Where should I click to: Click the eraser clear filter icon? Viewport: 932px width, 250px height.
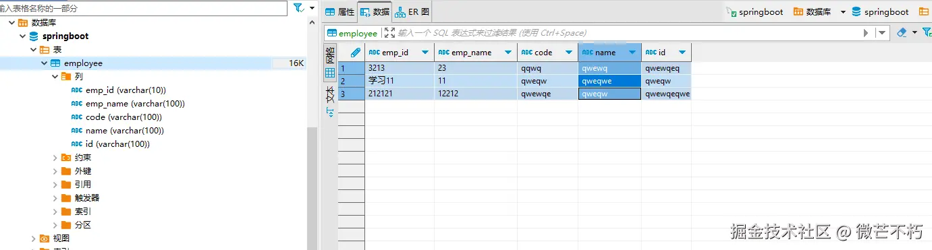(x=902, y=32)
